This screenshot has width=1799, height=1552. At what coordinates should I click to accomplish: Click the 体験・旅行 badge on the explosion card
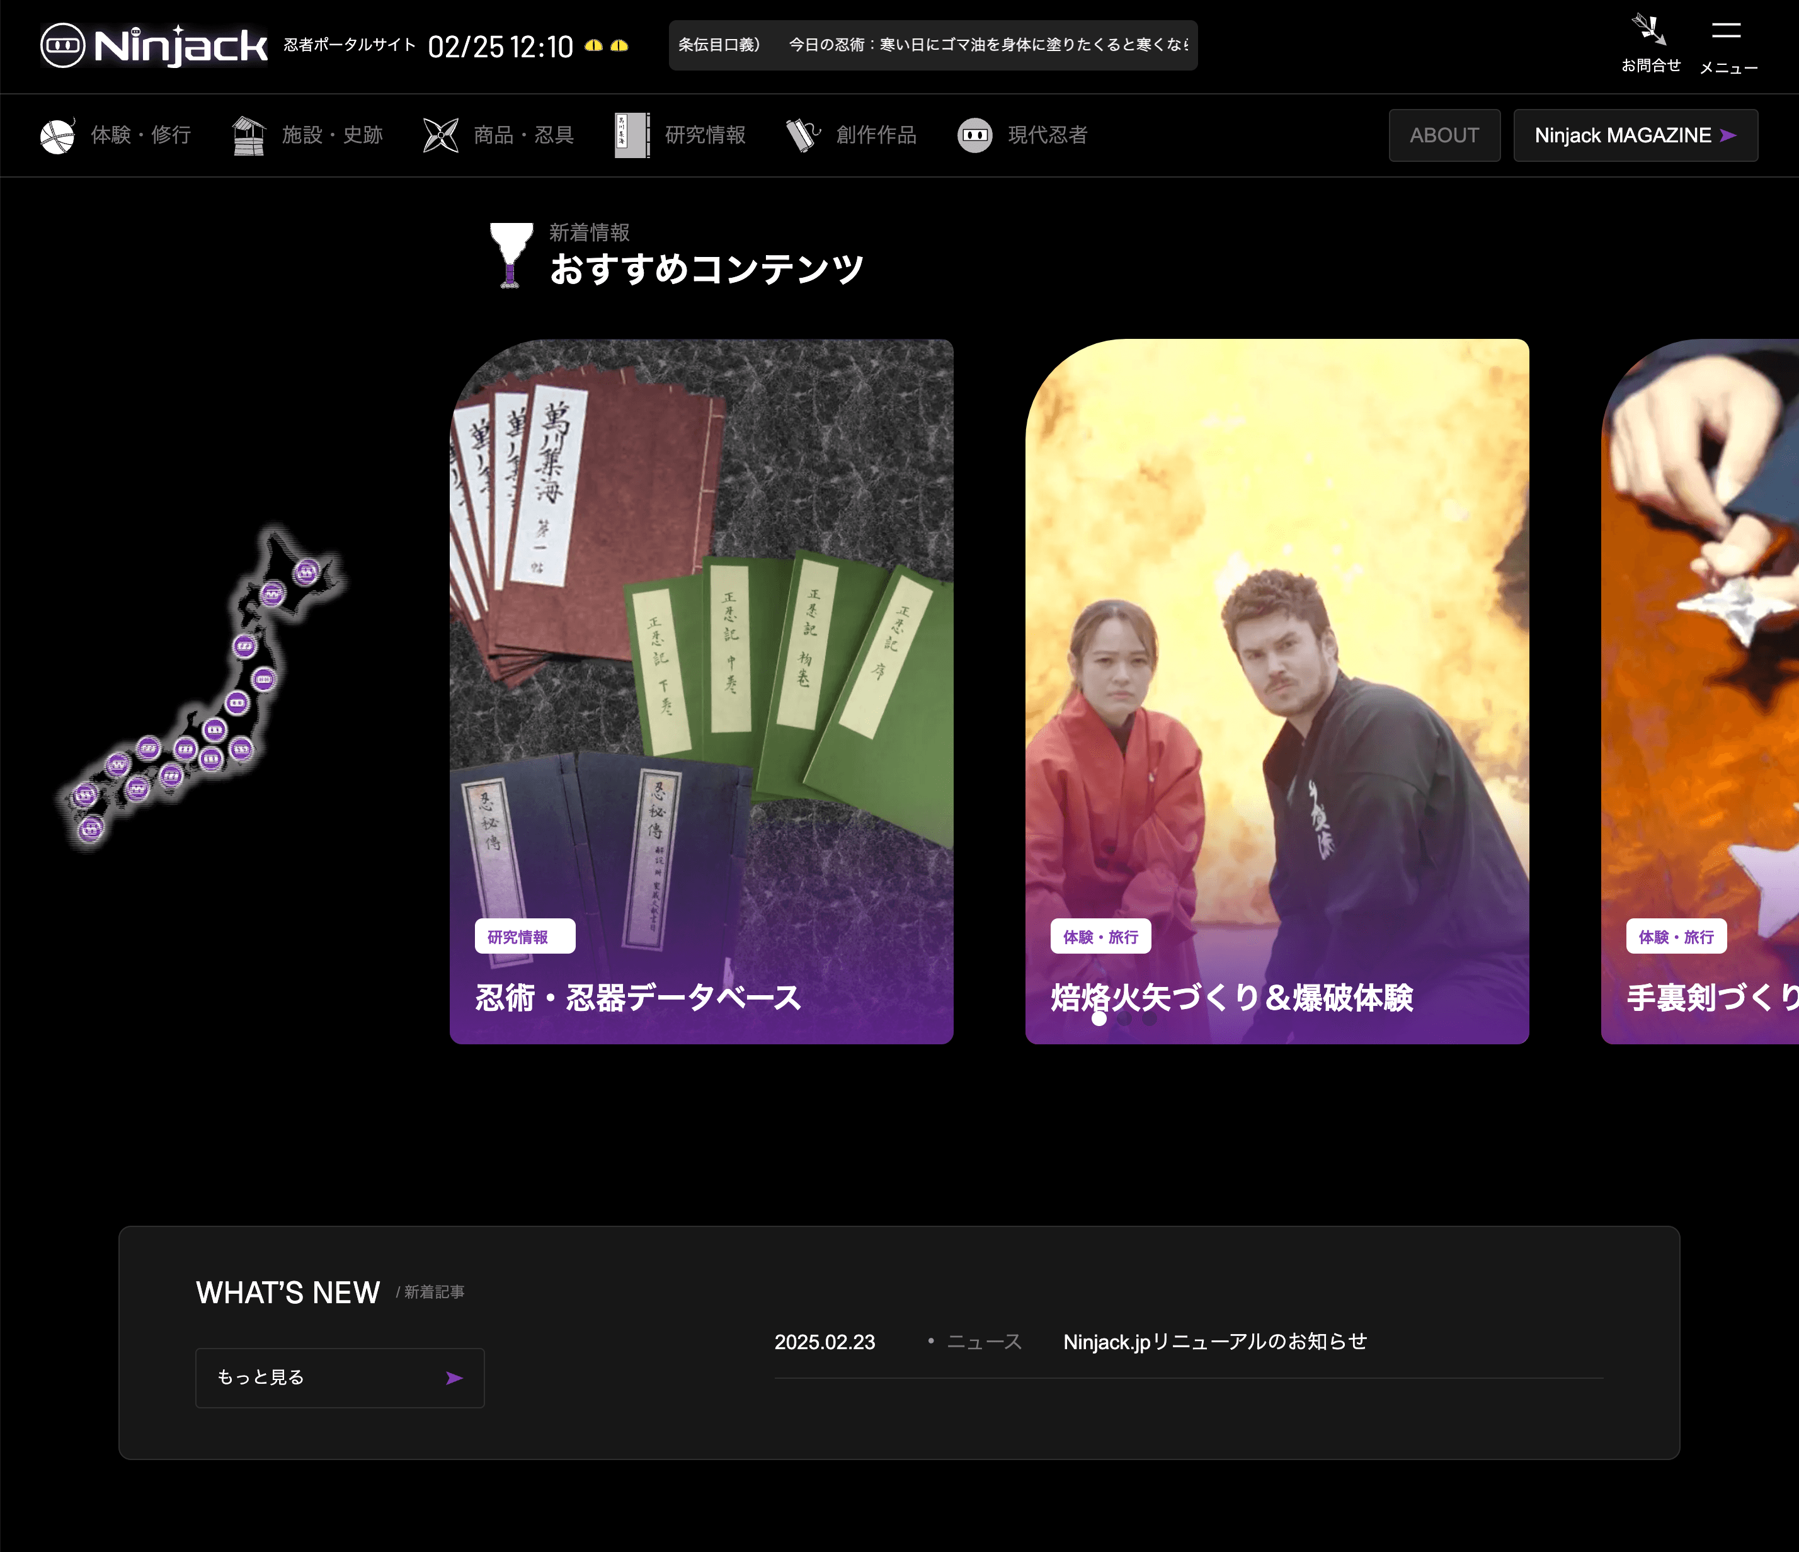(1100, 937)
